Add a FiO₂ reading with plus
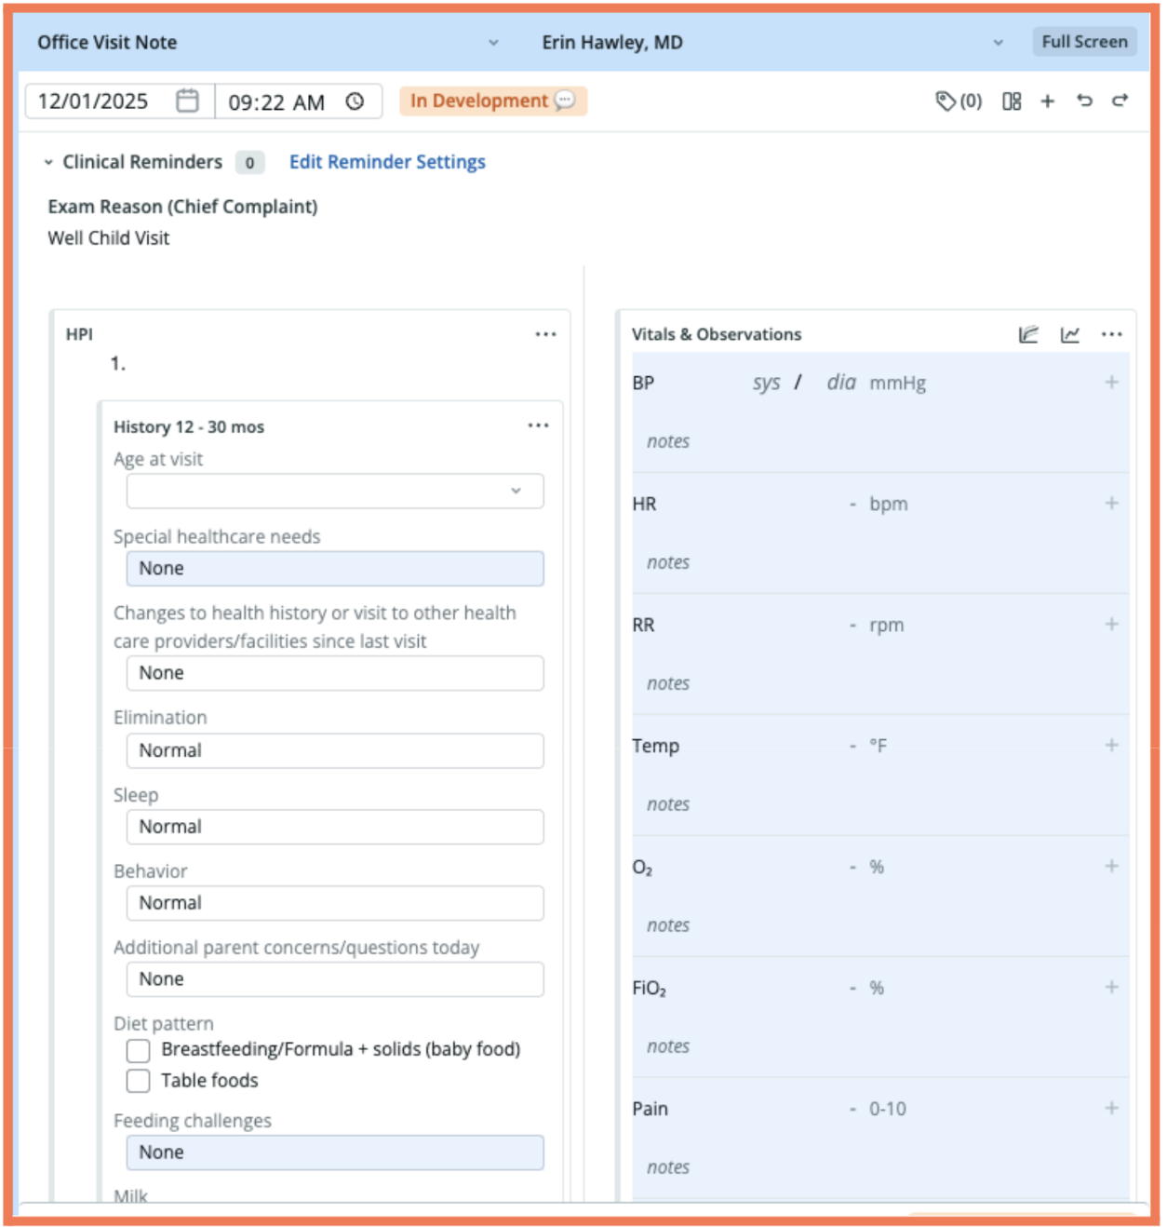 (x=1111, y=987)
